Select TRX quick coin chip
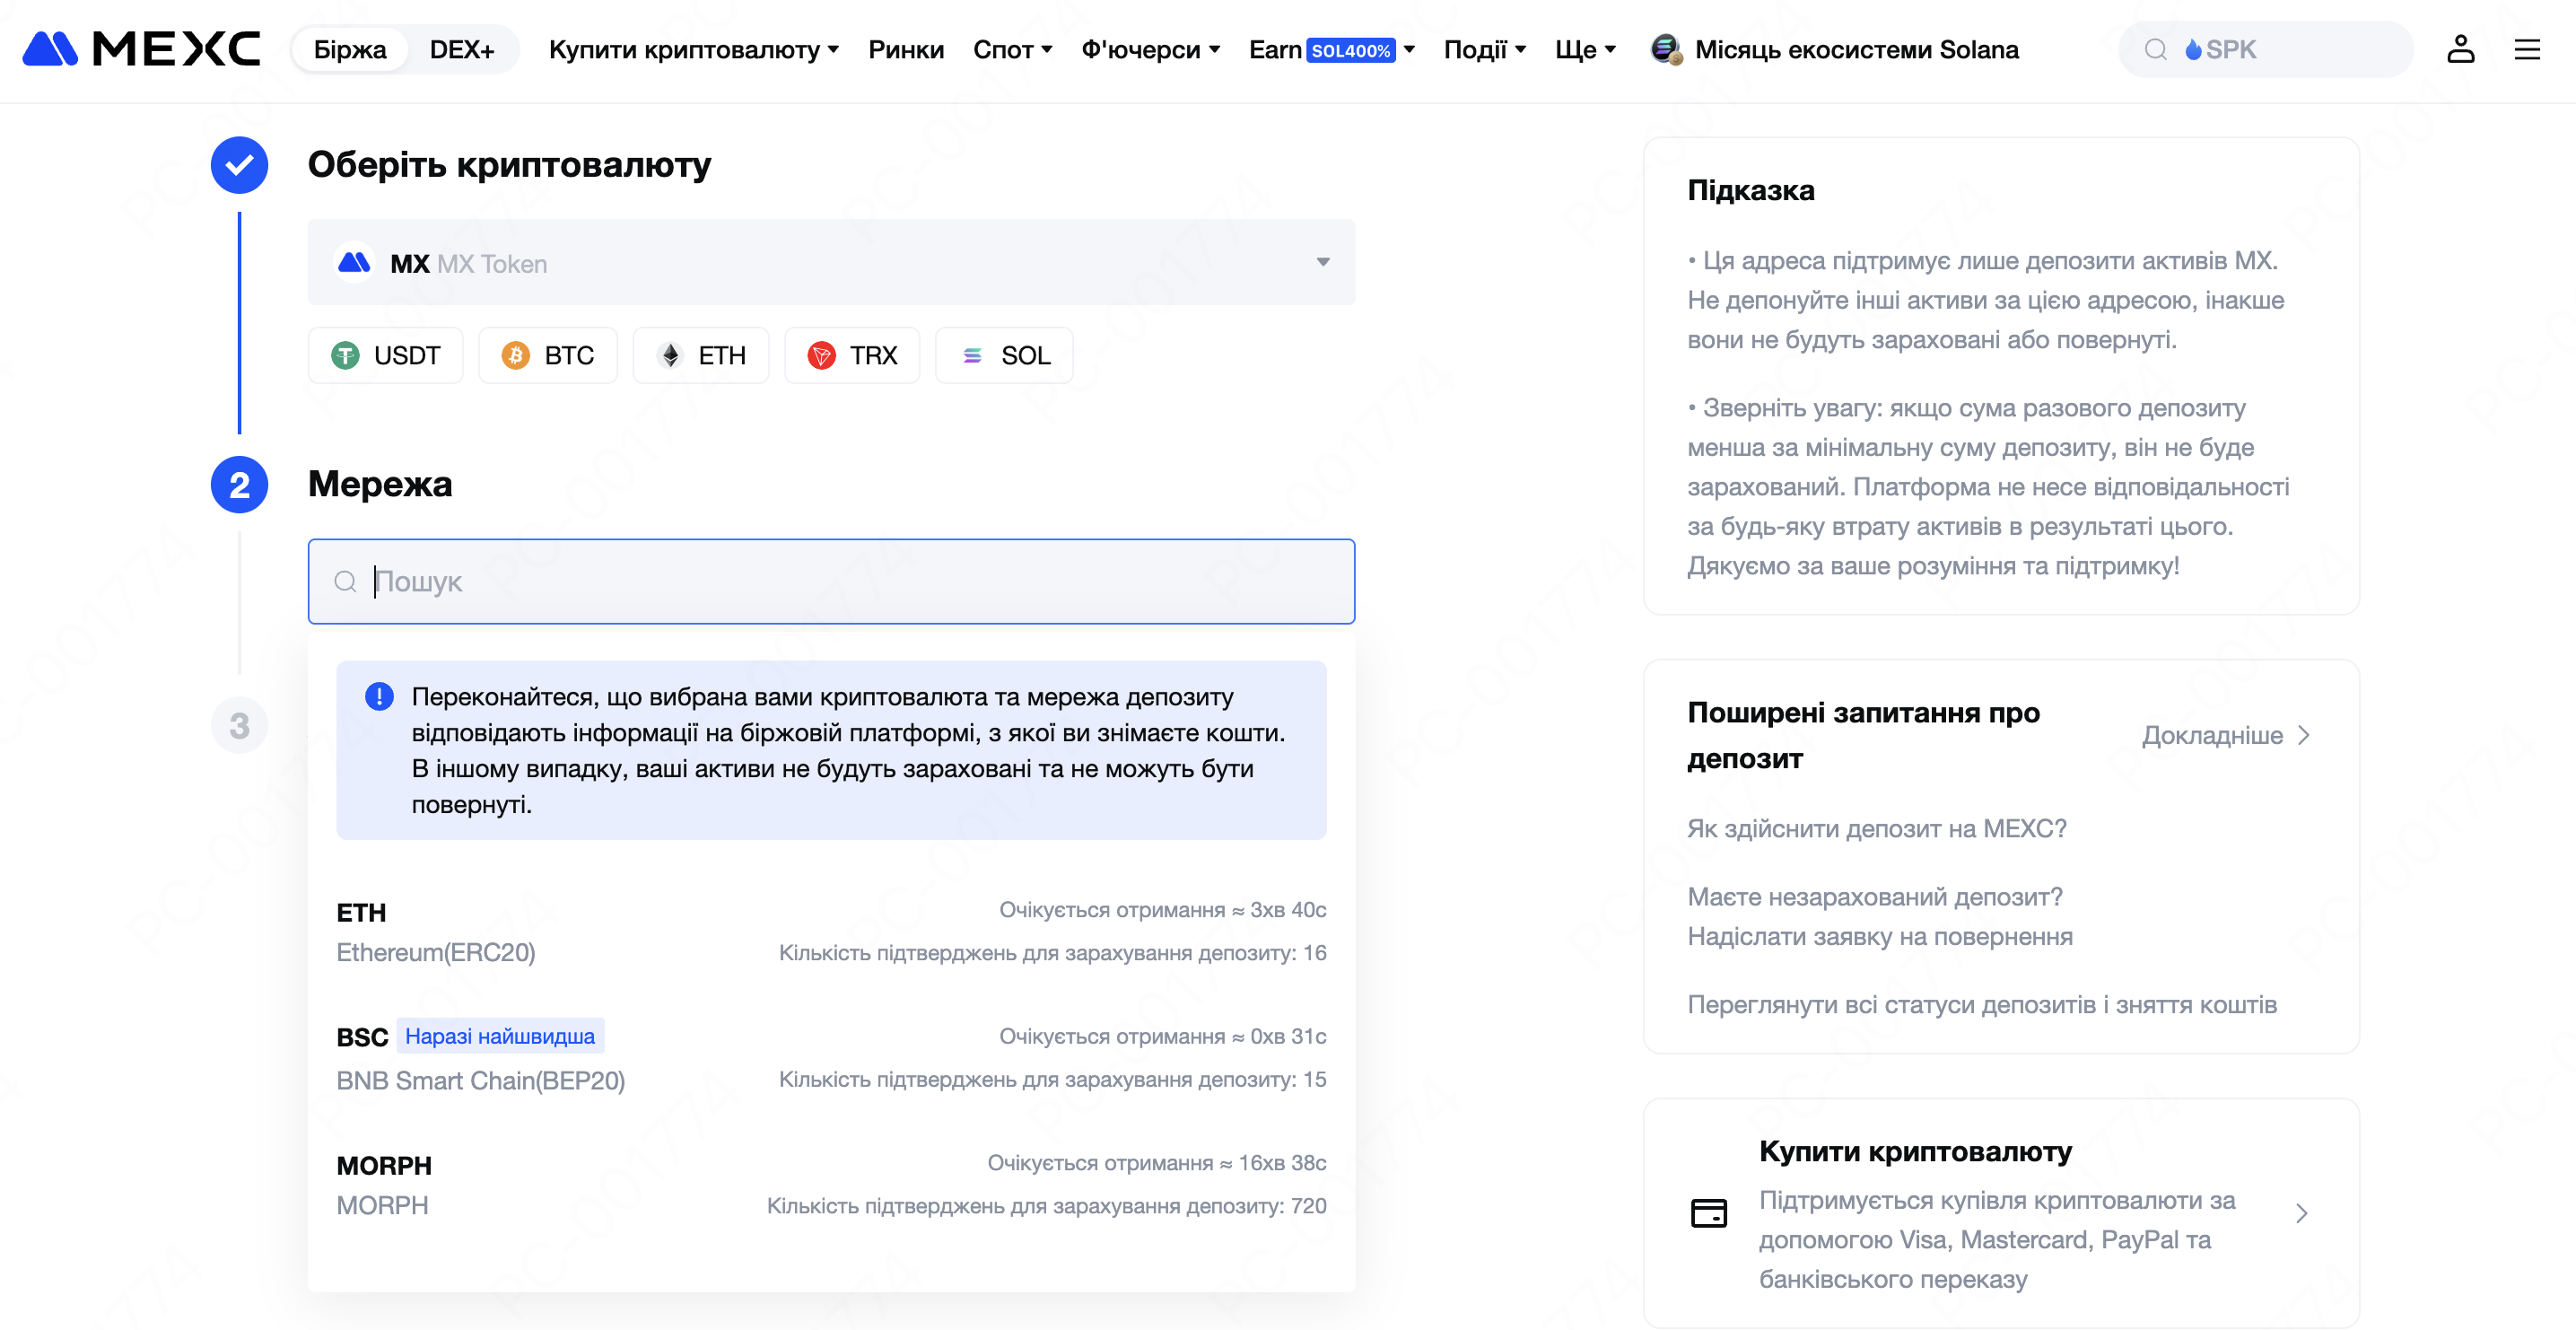2576x1330 pixels. tap(852, 355)
